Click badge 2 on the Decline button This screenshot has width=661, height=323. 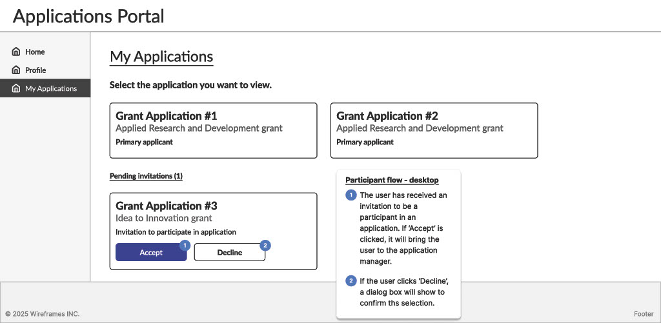264,245
